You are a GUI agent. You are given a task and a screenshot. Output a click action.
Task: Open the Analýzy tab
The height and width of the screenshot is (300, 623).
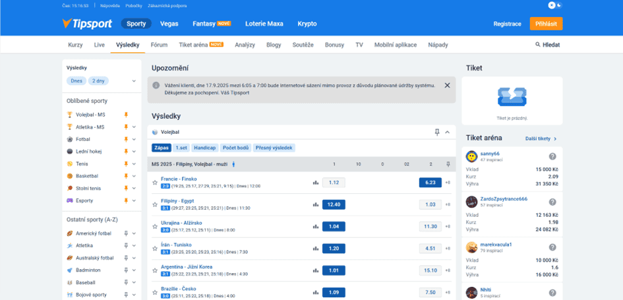[x=245, y=45]
